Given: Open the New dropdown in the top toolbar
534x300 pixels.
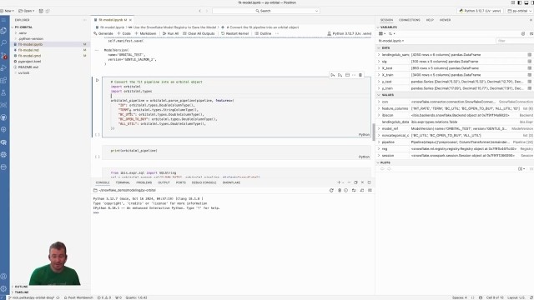Looking at the screenshot, I should pos(8,11).
